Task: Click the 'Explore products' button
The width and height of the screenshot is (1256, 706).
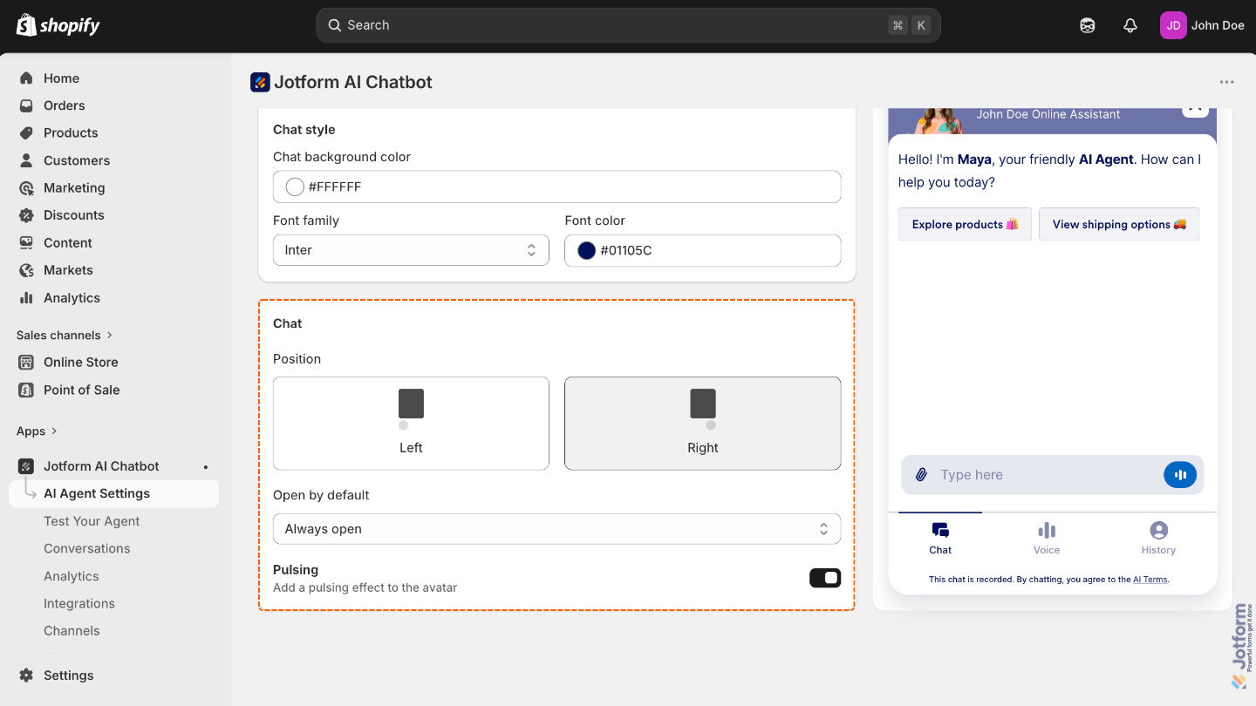Action: (964, 224)
